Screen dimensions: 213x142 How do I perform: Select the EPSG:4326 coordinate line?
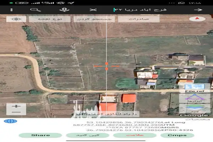tap(140, 130)
